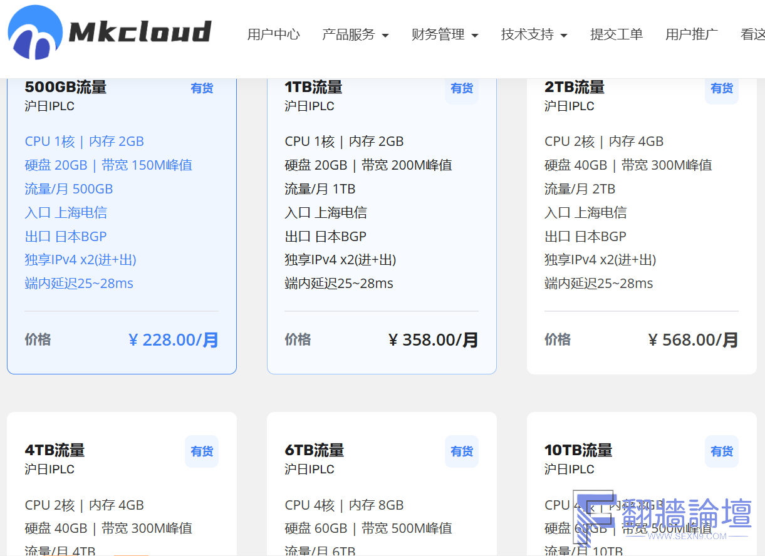Select the 1TB流量 plan title

click(x=313, y=87)
